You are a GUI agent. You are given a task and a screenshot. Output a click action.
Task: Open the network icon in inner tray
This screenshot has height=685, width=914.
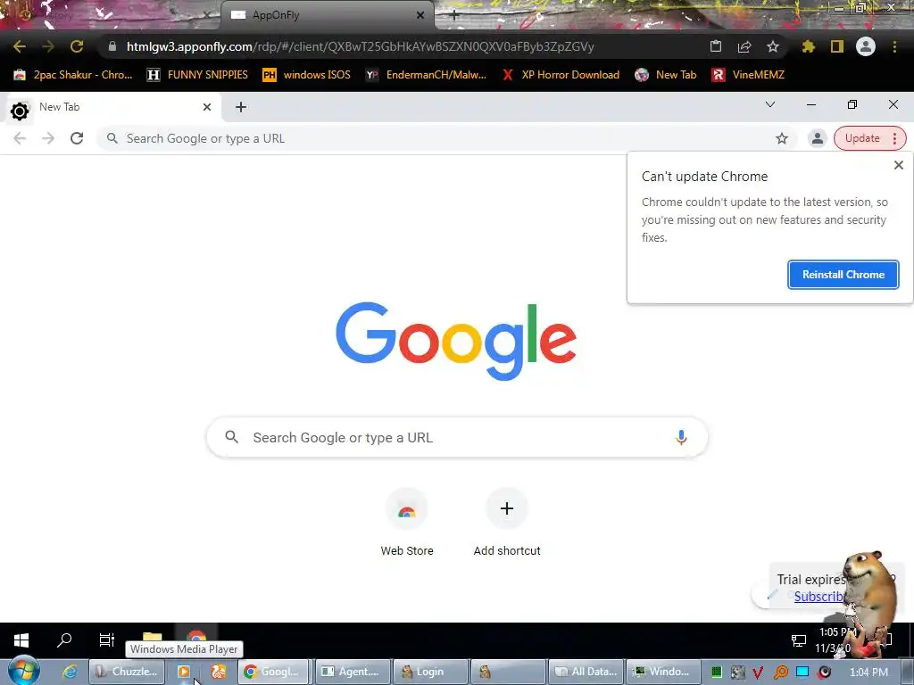[x=799, y=640]
